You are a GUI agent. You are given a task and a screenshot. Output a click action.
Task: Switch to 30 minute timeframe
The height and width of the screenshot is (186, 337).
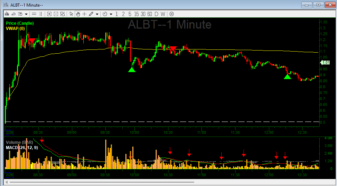pyautogui.click(x=143, y=14)
